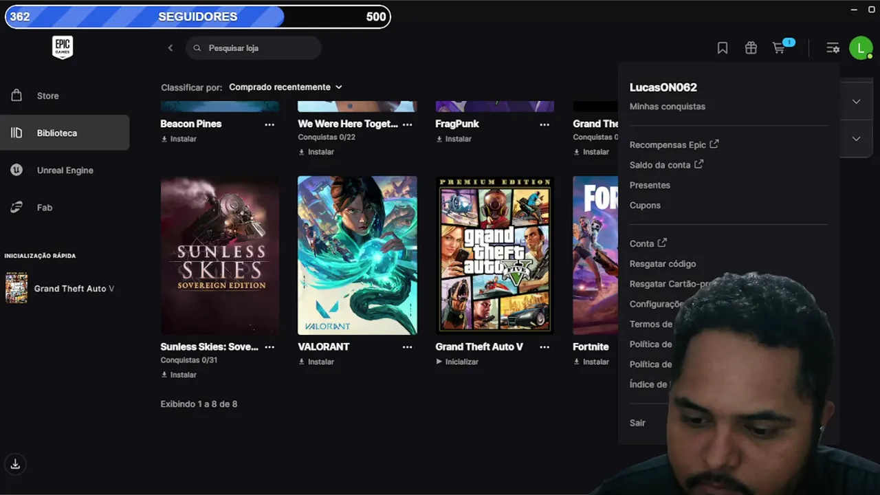The width and height of the screenshot is (880, 495).
Task: Open more options for FragPunk
Action: (544, 124)
